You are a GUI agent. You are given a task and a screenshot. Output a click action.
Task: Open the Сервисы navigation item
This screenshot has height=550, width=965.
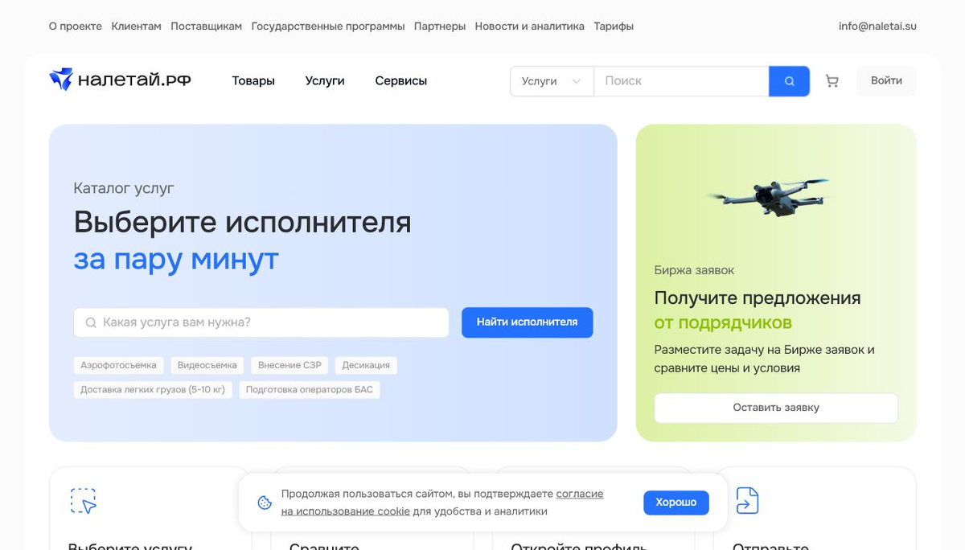pos(401,80)
